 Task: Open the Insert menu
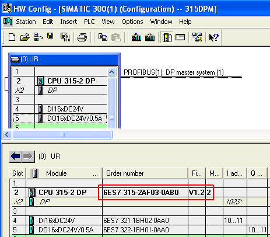(69, 22)
